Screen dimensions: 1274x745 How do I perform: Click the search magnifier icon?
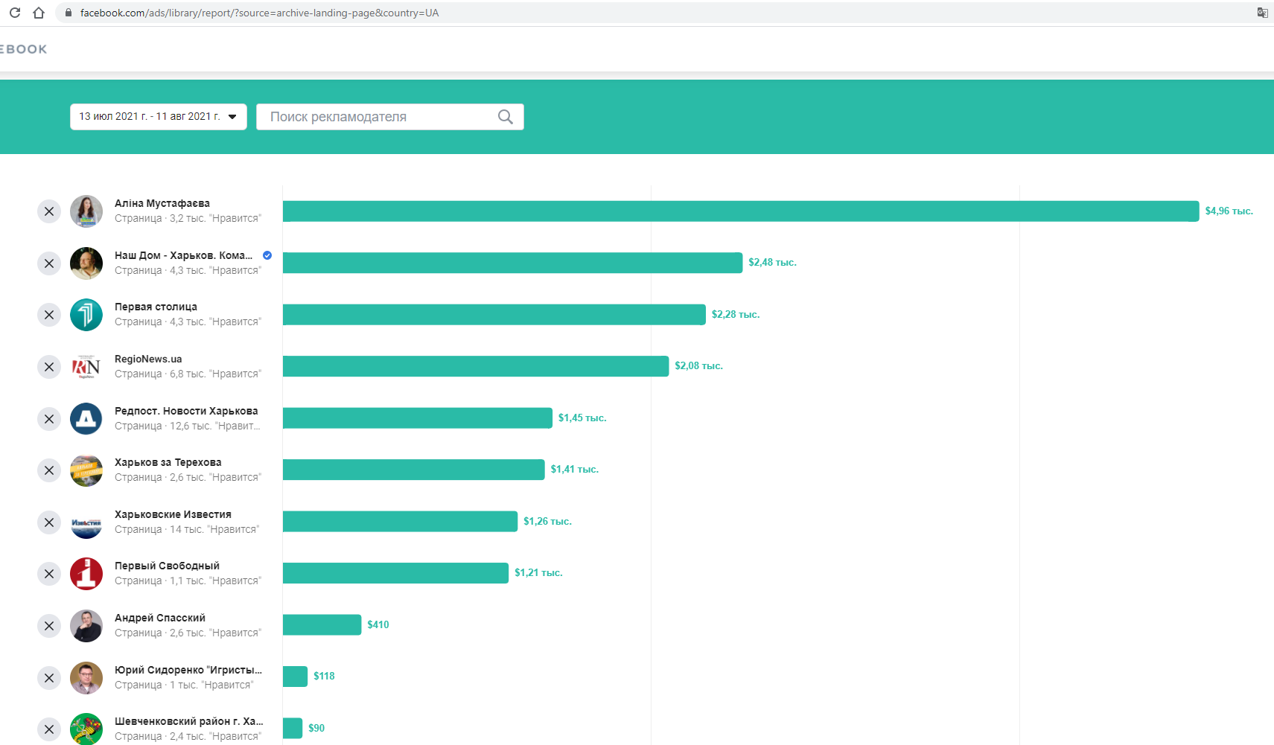click(x=505, y=117)
